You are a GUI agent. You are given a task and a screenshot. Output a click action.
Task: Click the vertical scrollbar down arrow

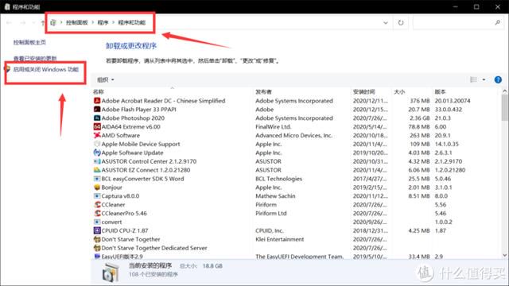coord(504,256)
